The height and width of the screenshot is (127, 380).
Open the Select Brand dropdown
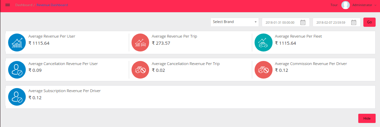click(235, 22)
